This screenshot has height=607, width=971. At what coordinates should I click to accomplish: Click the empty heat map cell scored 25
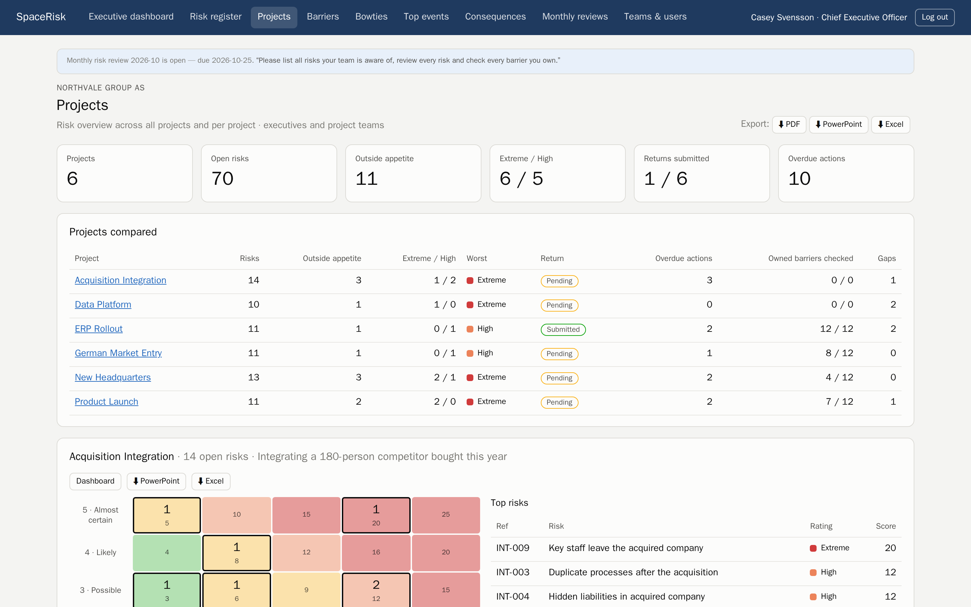[446, 515]
